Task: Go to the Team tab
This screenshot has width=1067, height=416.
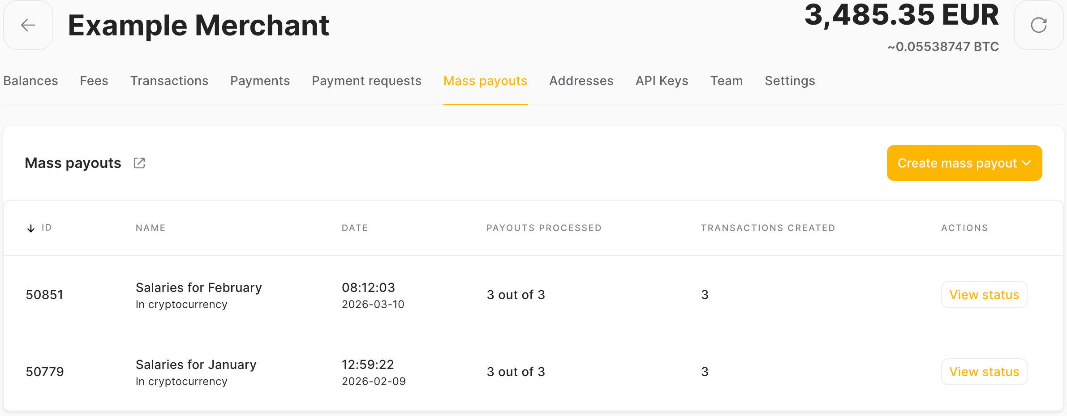Action: [x=727, y=81]
